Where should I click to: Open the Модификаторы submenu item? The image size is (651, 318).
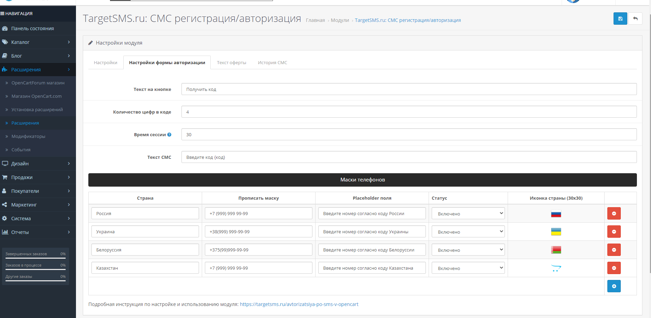pyautogui.click(x=38, y=137)
